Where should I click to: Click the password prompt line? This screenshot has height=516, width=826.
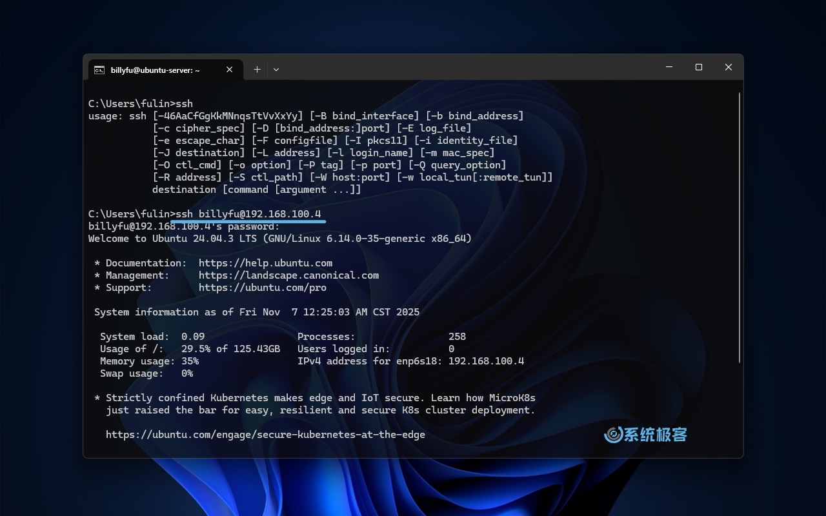click(183, 226)
